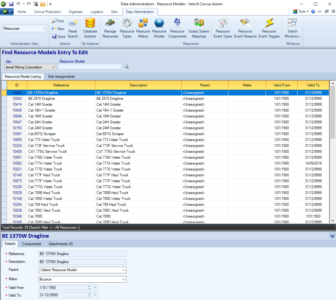The height and width of the screenshot is (300, 336).
Task: Open the Components tab
Action: click(32, 244)
